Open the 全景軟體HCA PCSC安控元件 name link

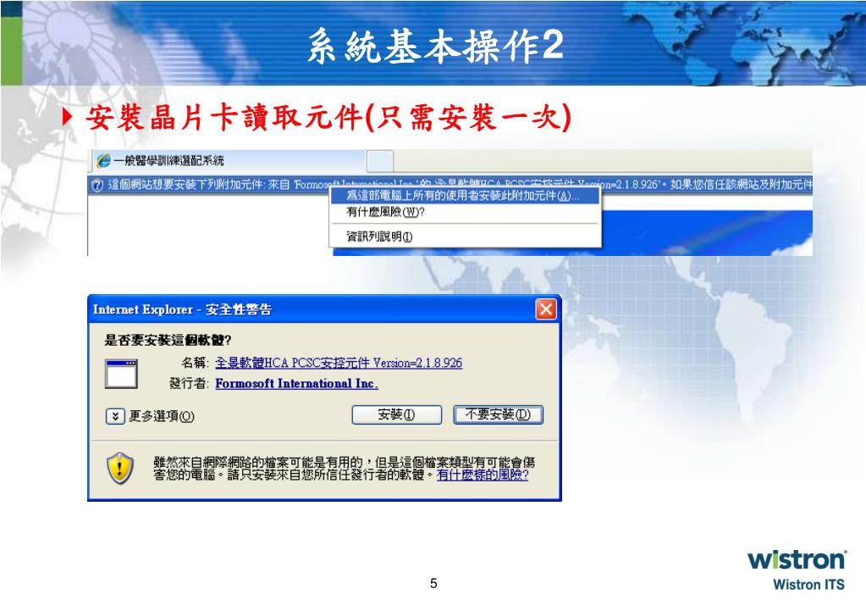tap(339, 363)
